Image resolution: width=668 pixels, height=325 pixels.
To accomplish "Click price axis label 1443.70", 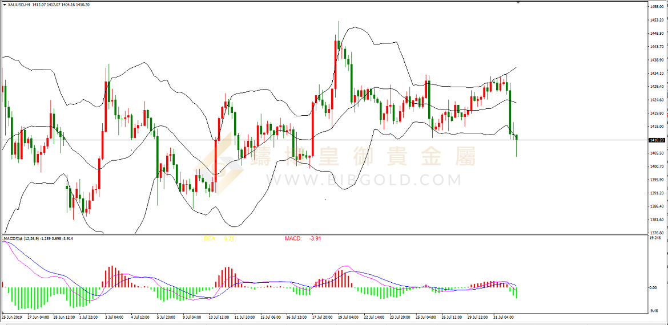I will tap(657, 47).
